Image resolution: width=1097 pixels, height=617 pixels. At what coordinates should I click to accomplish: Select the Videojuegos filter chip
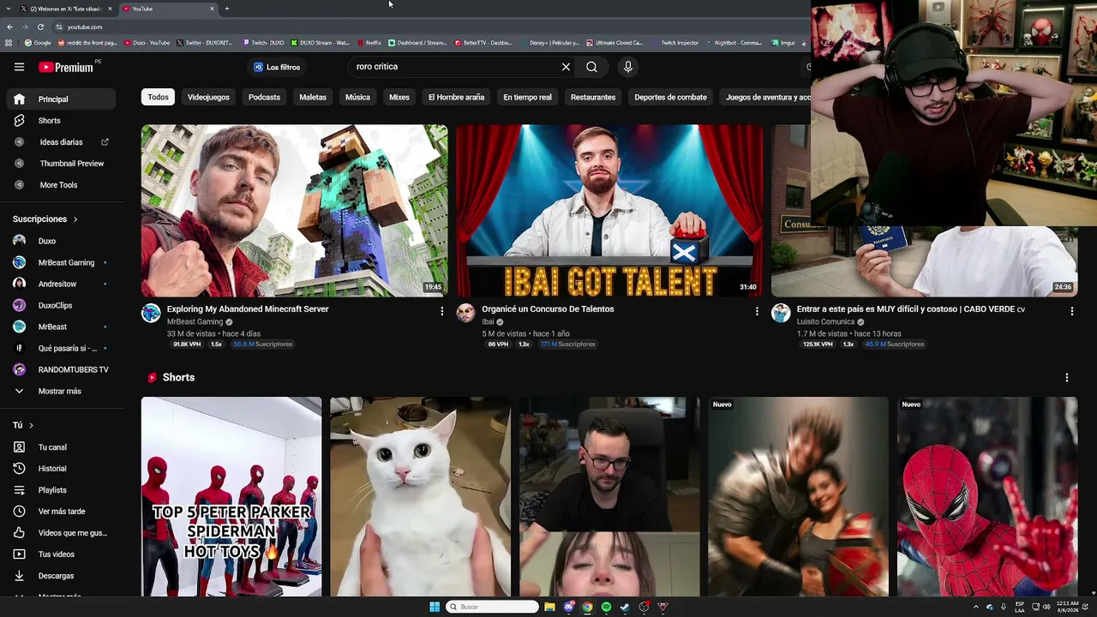[208, 97]
